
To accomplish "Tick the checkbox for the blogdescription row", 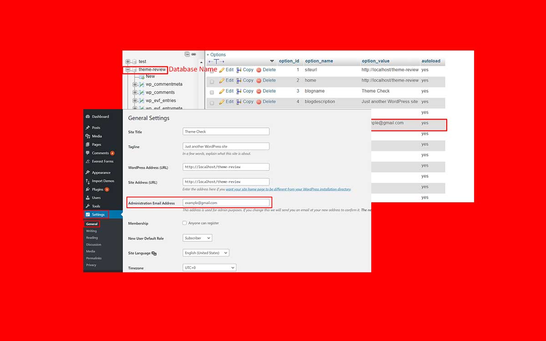I will 212,103.
